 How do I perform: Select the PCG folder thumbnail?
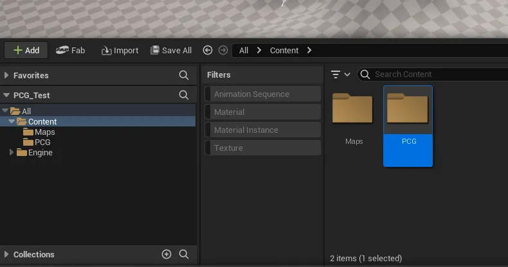click(408, 126)
